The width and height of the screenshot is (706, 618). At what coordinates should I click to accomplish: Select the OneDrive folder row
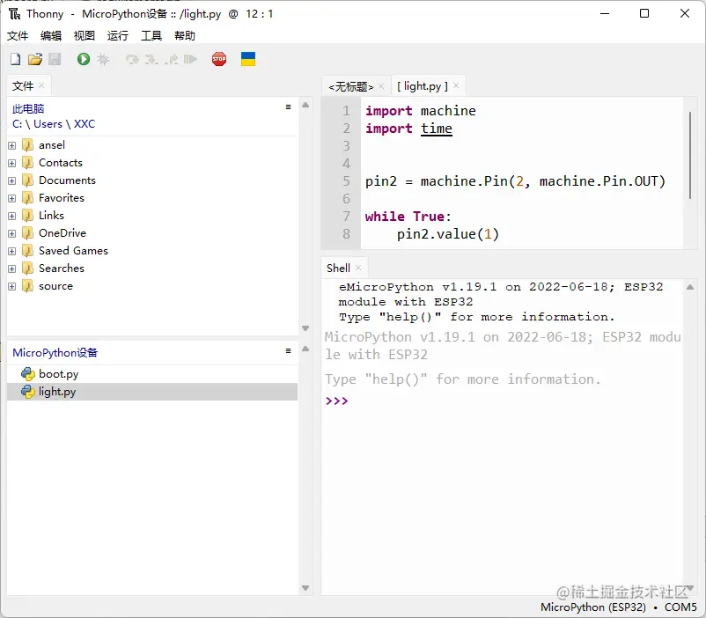click(x=152, y=233)
